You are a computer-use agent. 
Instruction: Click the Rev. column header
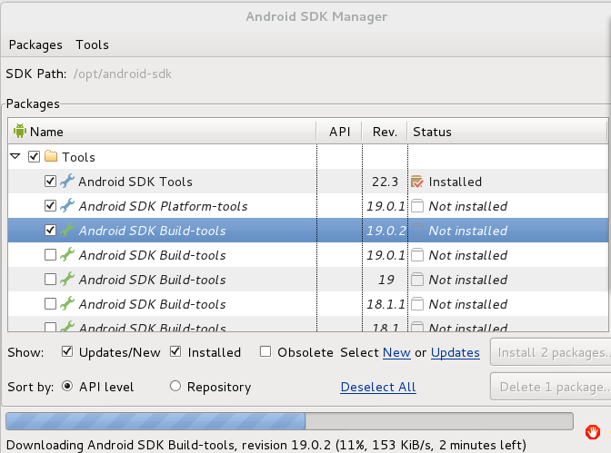[385, 132]
